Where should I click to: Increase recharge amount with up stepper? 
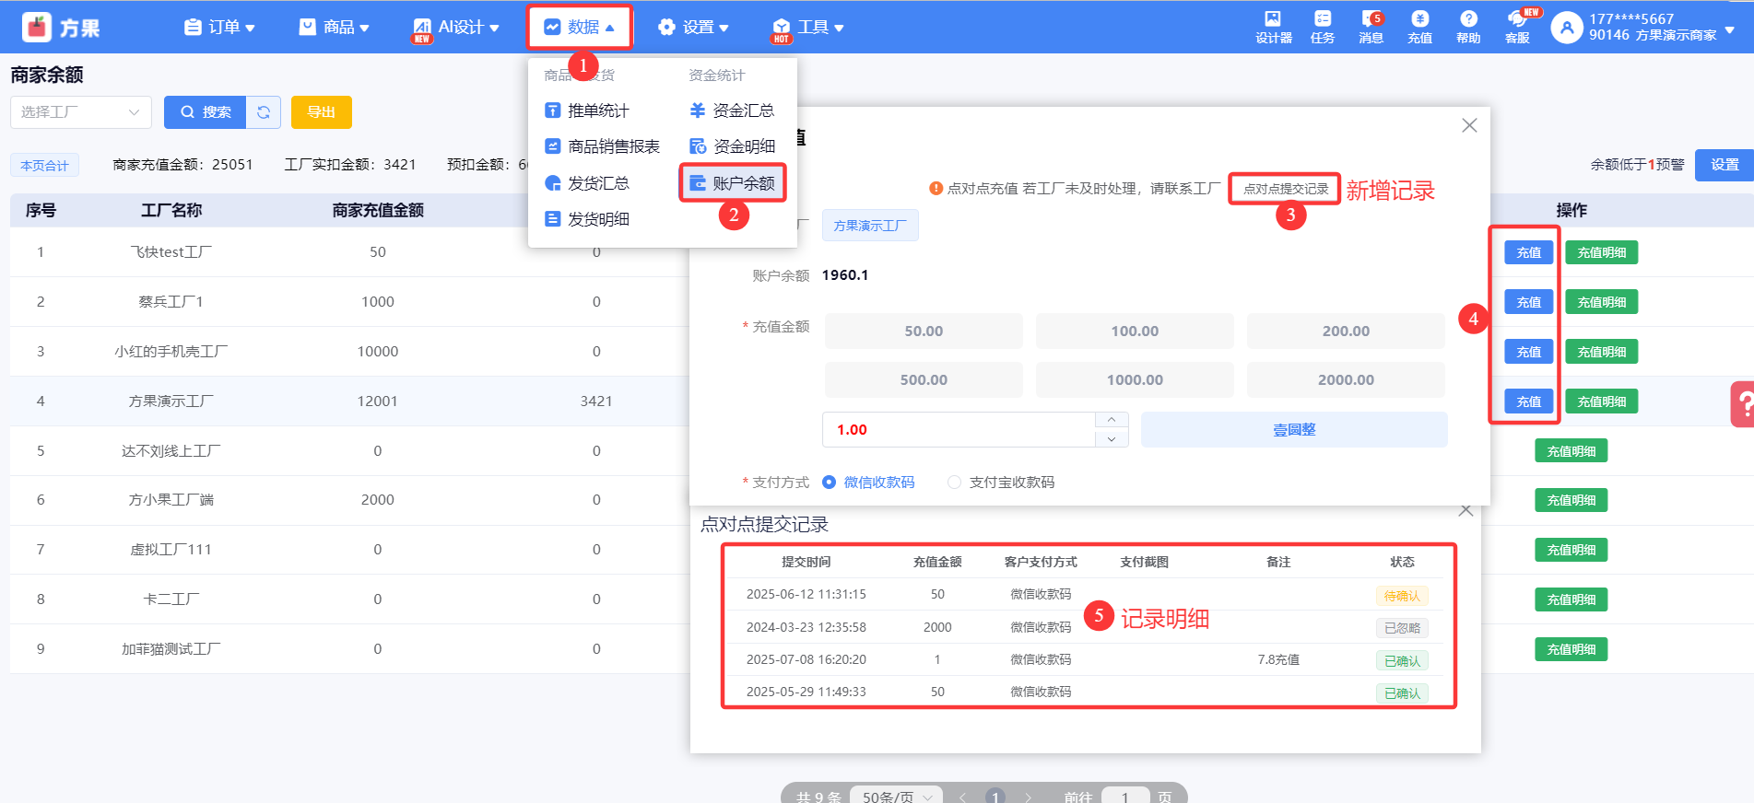click(x=1112, y=420)
